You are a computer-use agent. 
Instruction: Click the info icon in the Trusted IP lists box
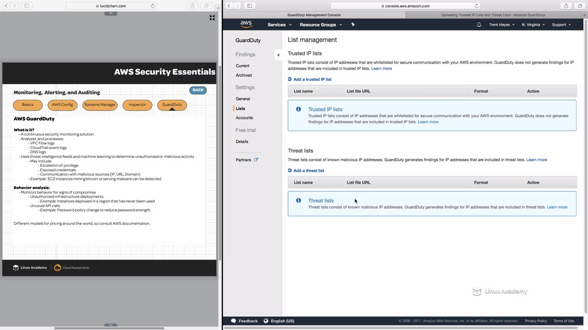(x=299, y=109)
